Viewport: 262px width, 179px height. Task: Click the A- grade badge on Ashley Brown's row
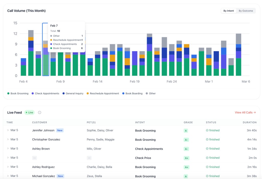[187, 149]
